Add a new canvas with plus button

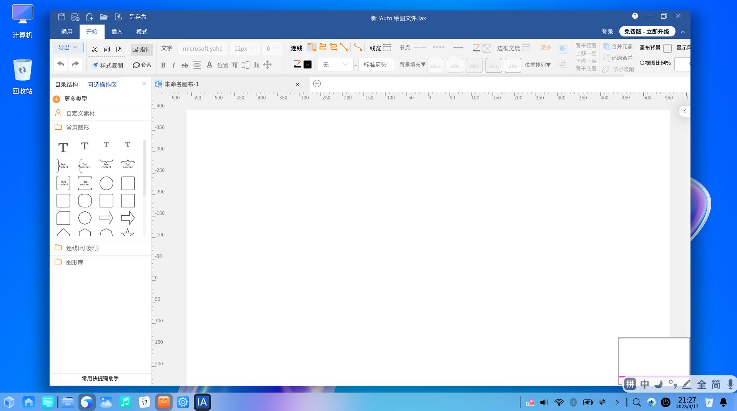[x=317, y=84]
